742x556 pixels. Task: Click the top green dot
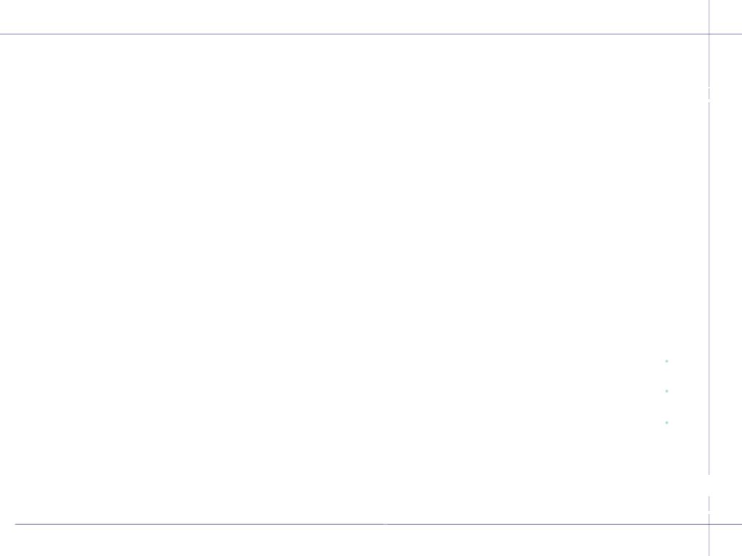(x=667, y=361)
